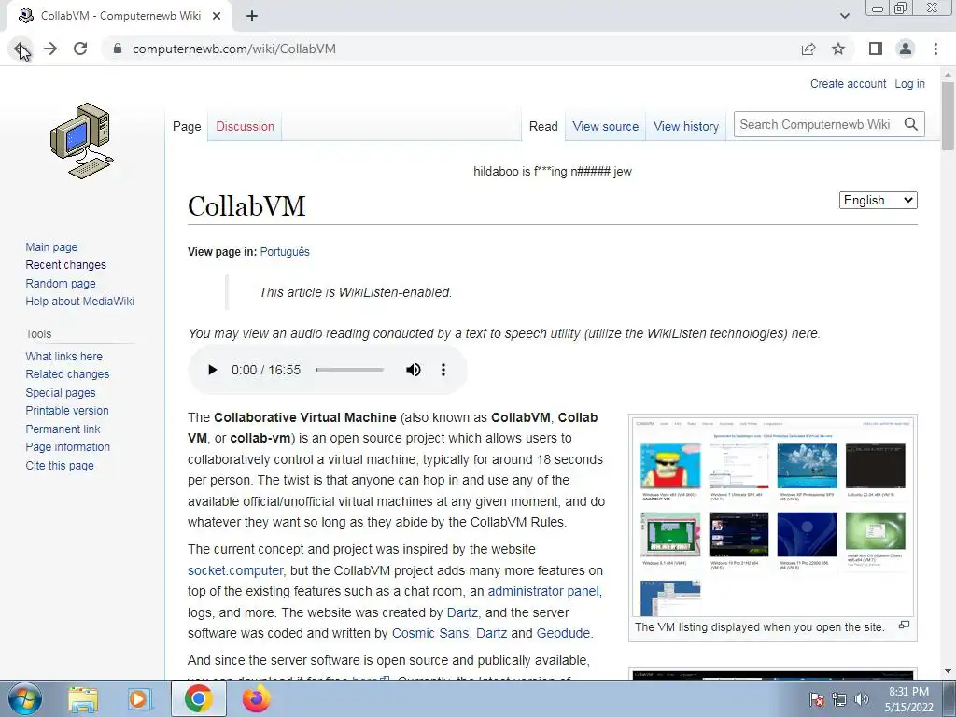Bookmark this page with the star icon
956x717 pixels.
838,49
